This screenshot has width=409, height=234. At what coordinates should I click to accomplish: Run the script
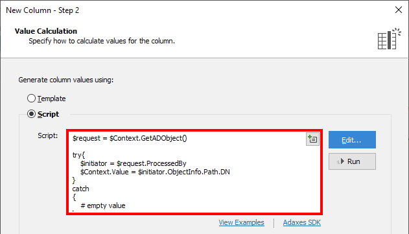[x=352, y=161]
